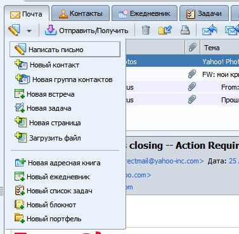Collapse the new-item dropdown arrow

29,31
